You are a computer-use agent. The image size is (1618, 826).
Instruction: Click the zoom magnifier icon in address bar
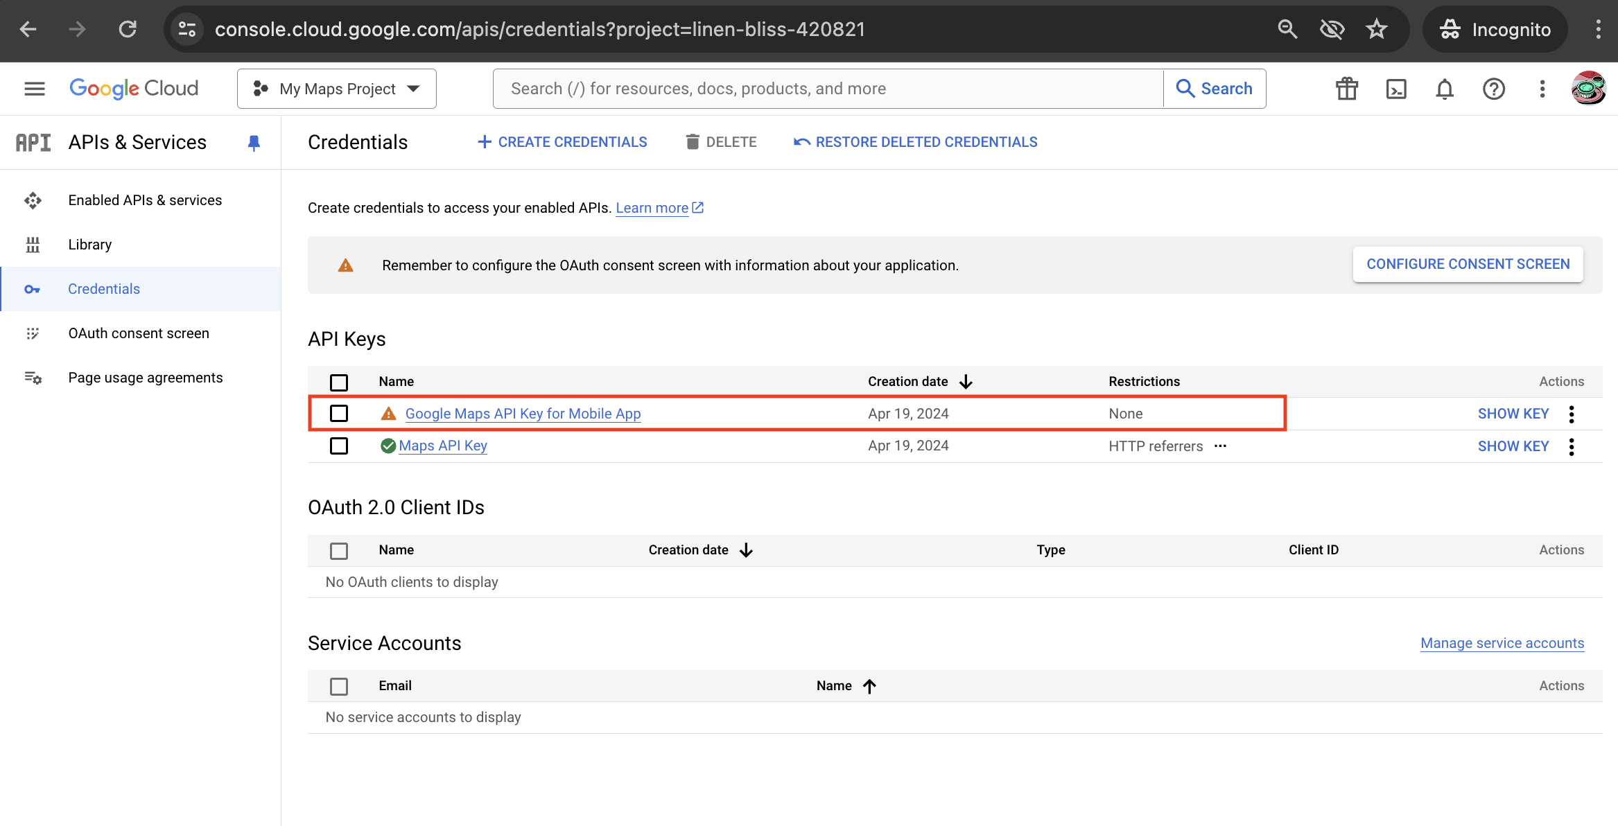pyautogui.click(x=1287, y=29)
